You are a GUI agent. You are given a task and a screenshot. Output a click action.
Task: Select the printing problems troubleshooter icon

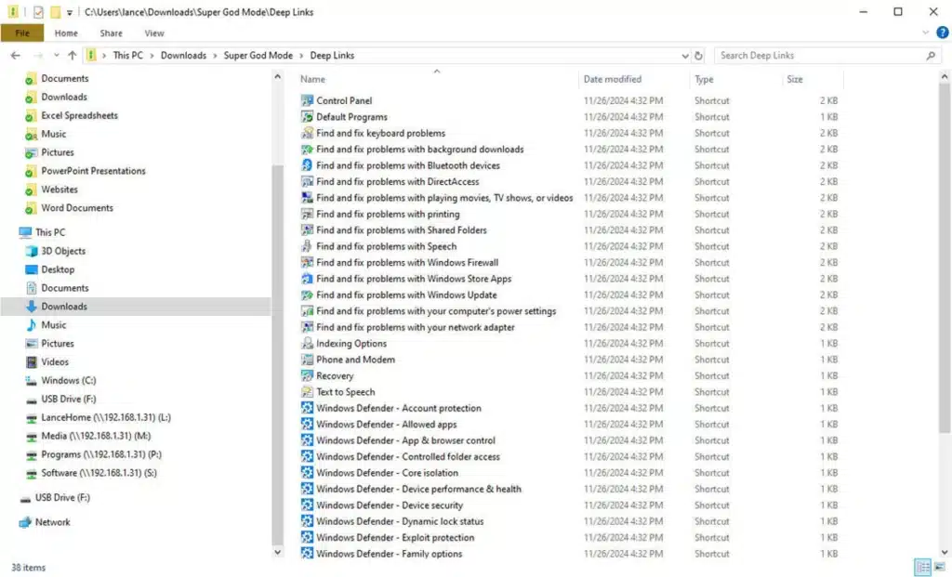pyautogui.click(x=307, y=215)
